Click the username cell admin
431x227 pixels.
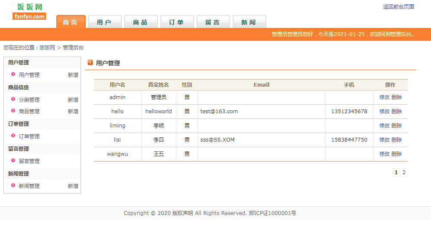(117, 97)
